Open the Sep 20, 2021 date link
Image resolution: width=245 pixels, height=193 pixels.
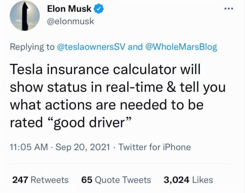83,147
